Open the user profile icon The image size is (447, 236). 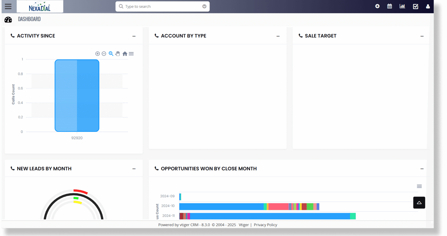point(428,6)
